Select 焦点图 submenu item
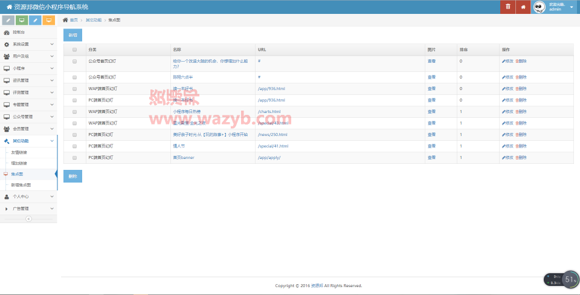Image resolution: width=580 pixels, height=295 pixels. 17,174
